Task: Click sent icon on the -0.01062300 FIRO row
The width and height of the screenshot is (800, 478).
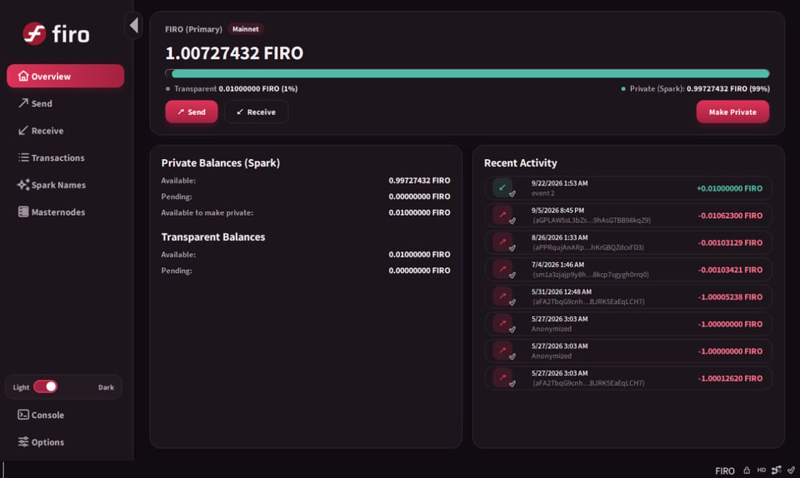Action: 502,215
